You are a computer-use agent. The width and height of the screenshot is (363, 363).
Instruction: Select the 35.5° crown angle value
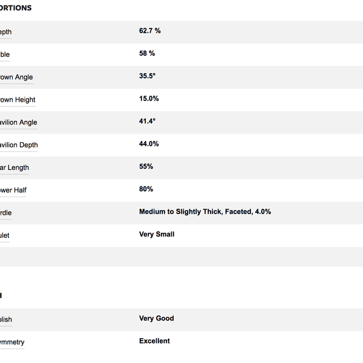pos(148,76)
